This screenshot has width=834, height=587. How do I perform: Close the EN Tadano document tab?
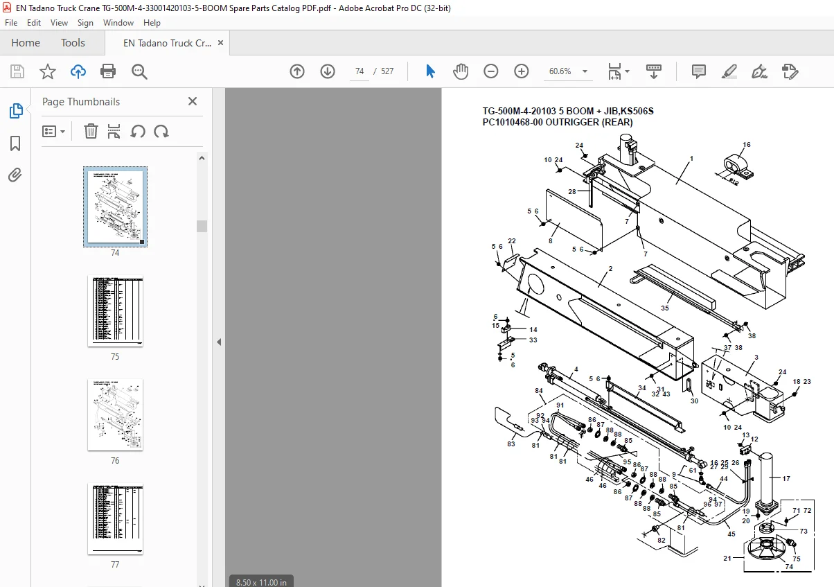[221, 42]
